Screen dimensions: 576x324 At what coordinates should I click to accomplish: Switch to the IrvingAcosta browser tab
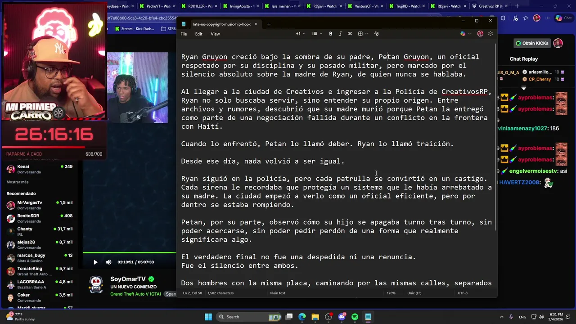241,6
